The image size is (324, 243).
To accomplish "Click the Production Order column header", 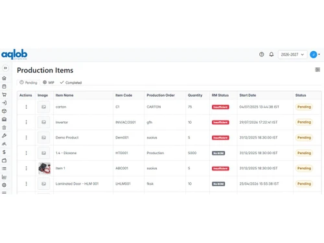I will click(x=161, y=95).
